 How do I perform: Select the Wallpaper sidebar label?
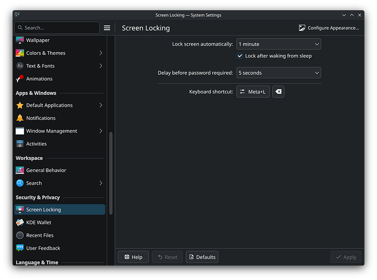(x=38, y=40)
